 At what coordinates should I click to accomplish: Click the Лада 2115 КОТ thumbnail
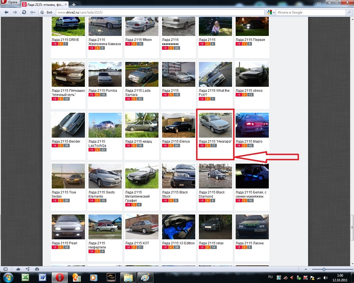click(x=142, y=227)
